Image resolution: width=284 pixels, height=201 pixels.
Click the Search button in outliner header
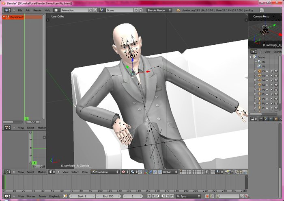277,52
